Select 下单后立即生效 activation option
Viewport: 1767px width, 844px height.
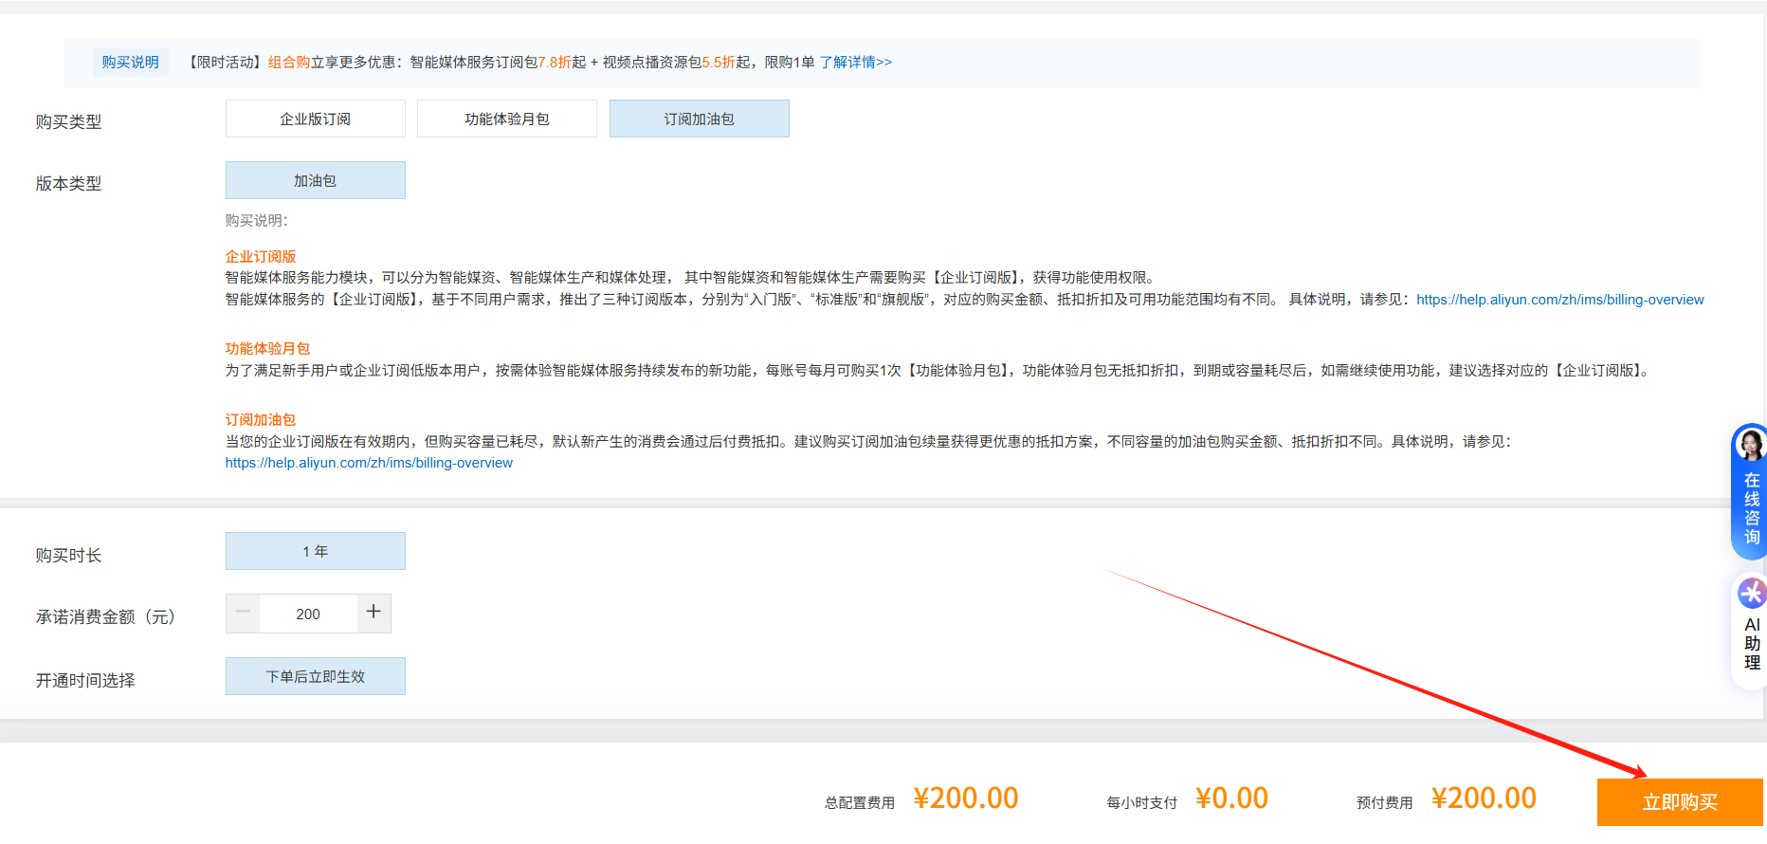pyautogui.click(x=315, y=677)
